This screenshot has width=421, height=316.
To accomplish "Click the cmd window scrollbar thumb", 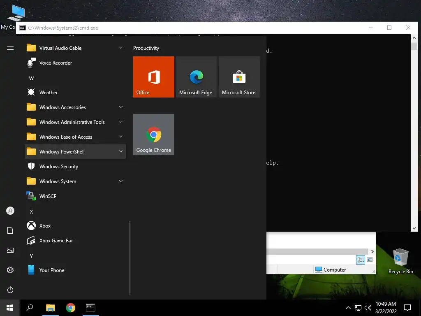I will tap(414, 46).
